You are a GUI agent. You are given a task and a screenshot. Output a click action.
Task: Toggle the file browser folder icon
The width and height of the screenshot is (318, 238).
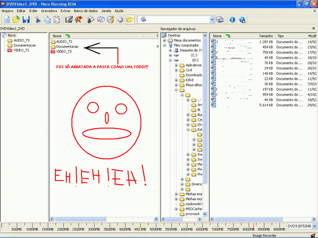(x=129, y=20)
